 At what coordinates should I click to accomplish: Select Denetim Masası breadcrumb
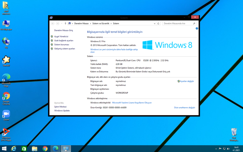tap(81, 23)
